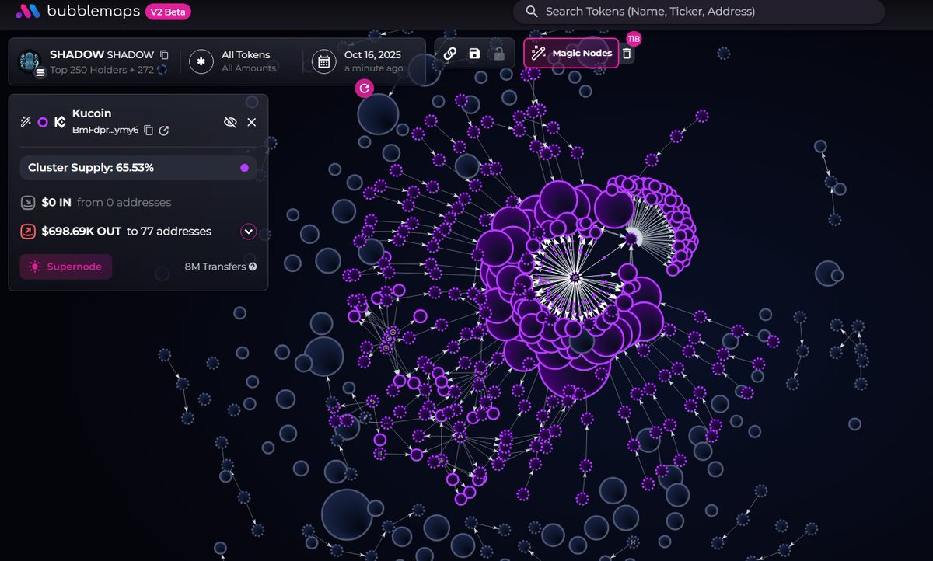Click the copy link icon
Screen dimensions: 933x561
tap(449, 54)
